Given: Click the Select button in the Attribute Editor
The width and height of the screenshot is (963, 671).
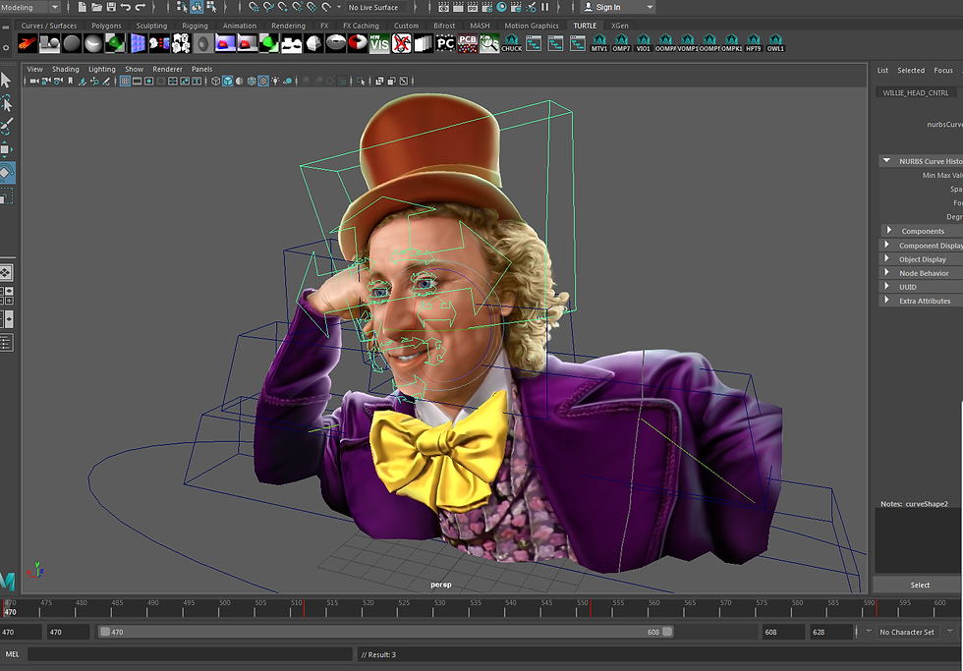Looking at the screenshot, I should (x=920, y=585).
